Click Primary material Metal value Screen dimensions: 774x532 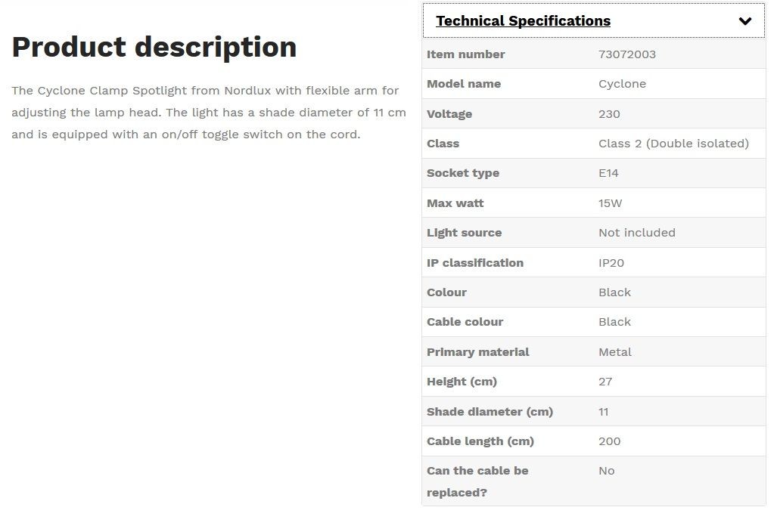[x=614, y=352]
